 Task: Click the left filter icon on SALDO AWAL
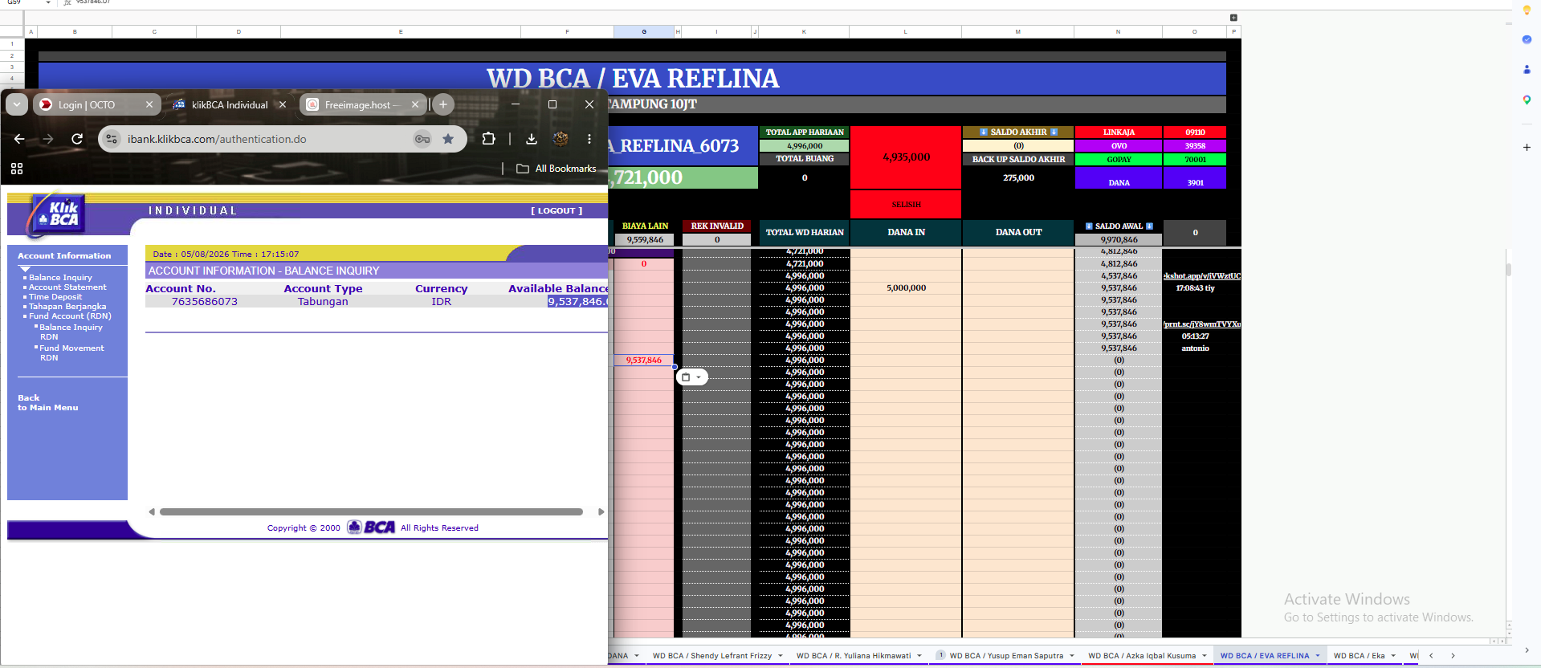coord(1089,226)
